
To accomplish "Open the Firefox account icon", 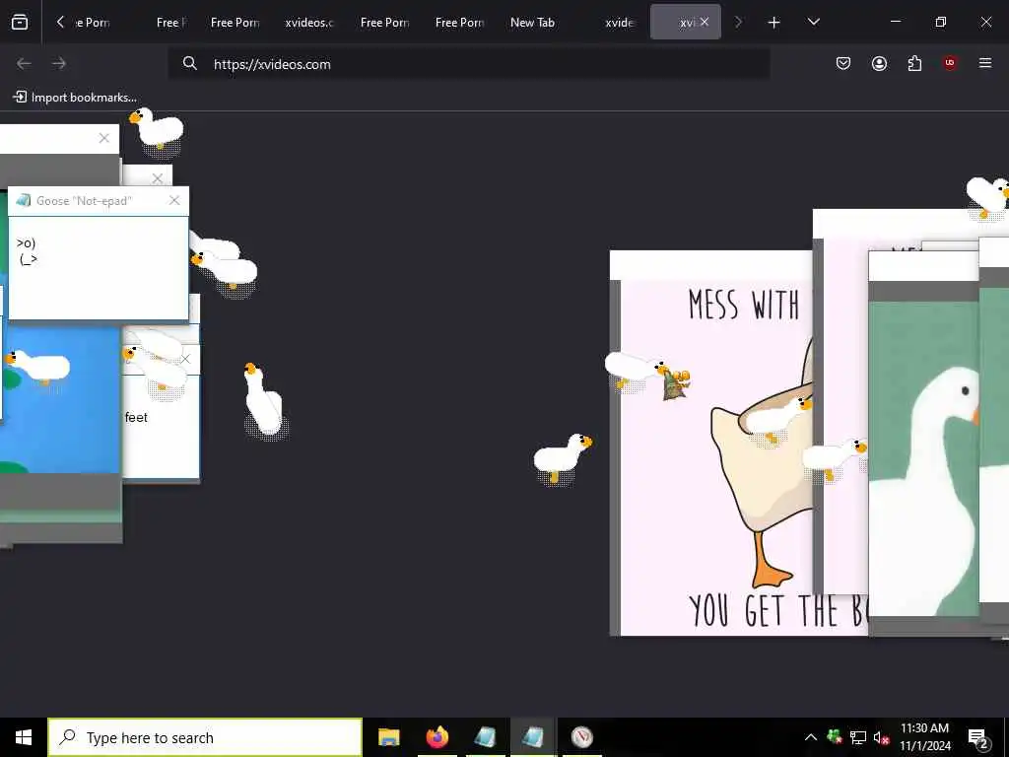I will point(879,63).
